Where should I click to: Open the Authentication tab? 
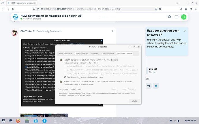(x=108, y=54)
